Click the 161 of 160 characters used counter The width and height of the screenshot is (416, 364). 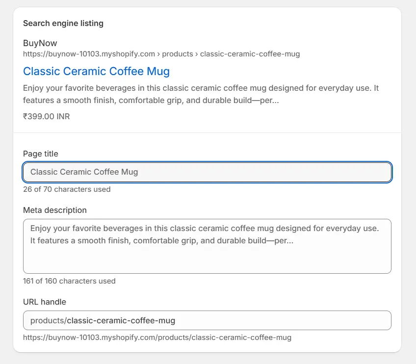[69, 281]
